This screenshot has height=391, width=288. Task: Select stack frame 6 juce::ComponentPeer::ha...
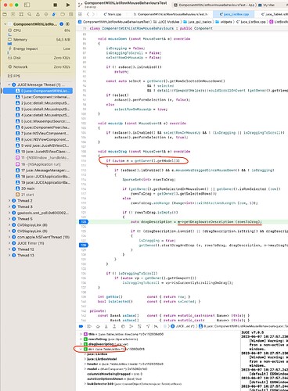click(x=42, y=127)
